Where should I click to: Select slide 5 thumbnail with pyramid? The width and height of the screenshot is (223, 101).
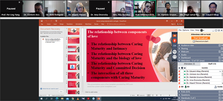tap(74, 67)
